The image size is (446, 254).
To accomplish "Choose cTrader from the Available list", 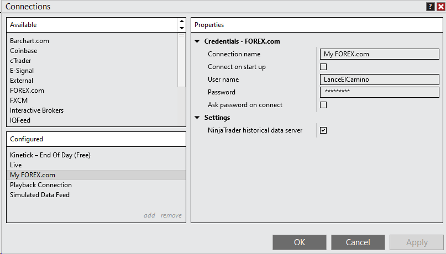I will pos(93,61).
